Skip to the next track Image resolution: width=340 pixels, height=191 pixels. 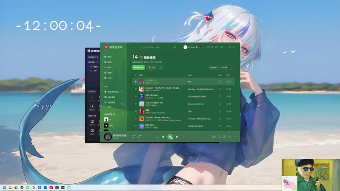point(177,137)
